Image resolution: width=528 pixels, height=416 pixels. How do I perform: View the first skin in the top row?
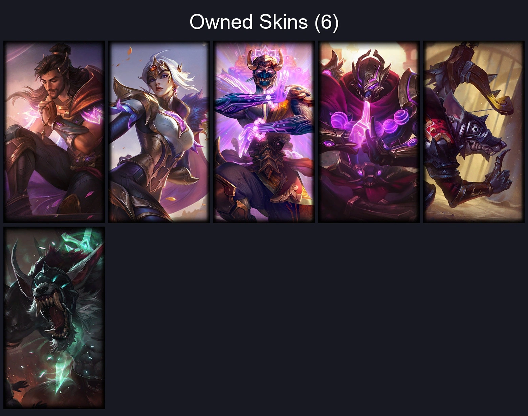[54, 132]
